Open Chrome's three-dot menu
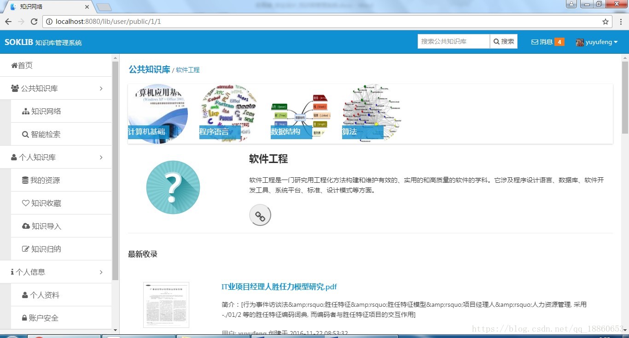 click(620, 22)
